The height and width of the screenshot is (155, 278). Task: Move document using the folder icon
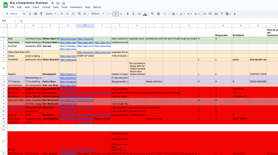tap(58, 3)
